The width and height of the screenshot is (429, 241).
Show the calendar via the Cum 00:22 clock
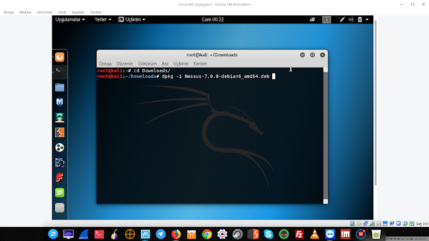coord(212,19)
